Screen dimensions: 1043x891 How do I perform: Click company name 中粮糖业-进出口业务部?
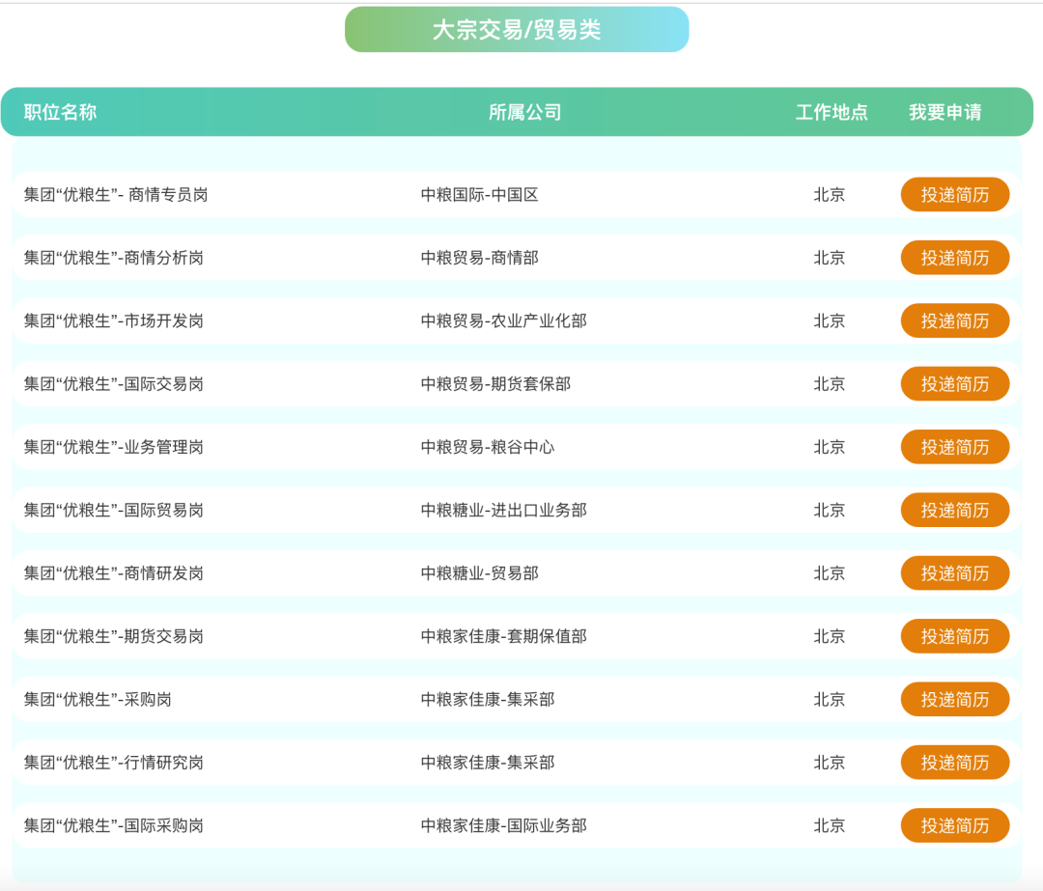tap(503, 511)
